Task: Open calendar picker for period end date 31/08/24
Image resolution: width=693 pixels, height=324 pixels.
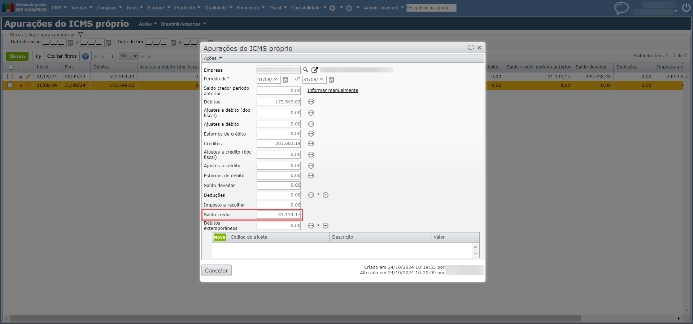Action: coord(331,80)
